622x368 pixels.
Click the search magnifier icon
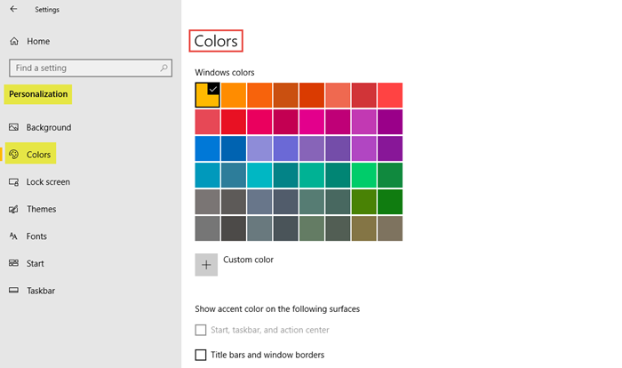pyautogui.click(x=164, y=68)
